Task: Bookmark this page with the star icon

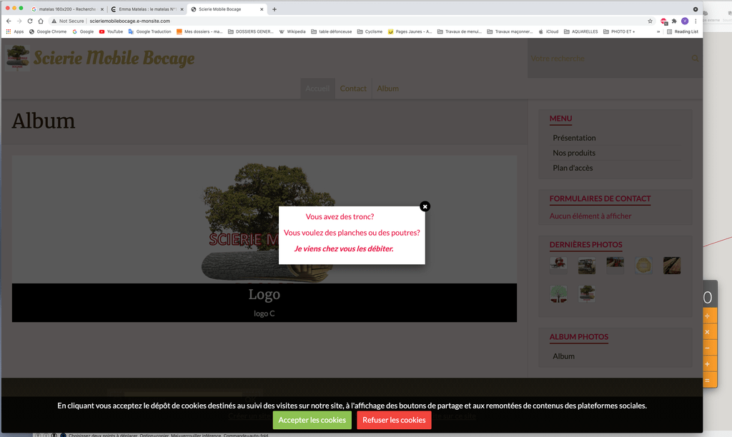Action: 650,21
